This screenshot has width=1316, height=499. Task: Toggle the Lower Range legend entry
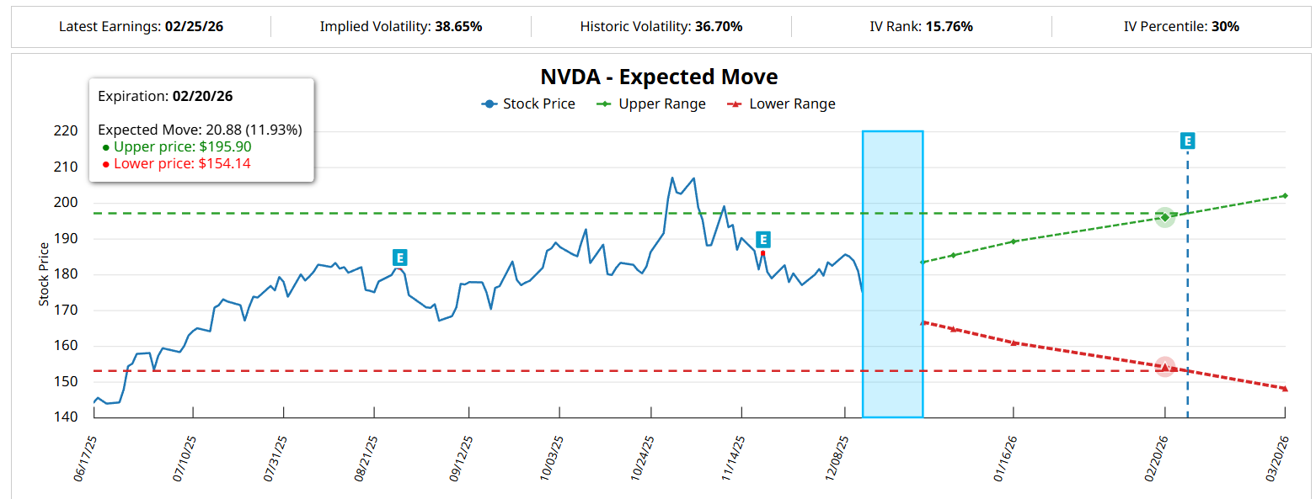[x=782, y=104]
